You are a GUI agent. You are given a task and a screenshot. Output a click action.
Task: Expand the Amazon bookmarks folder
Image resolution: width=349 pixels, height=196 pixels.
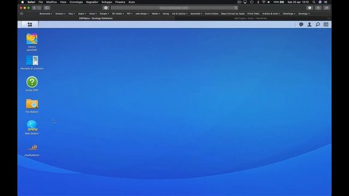click(61, 14)
